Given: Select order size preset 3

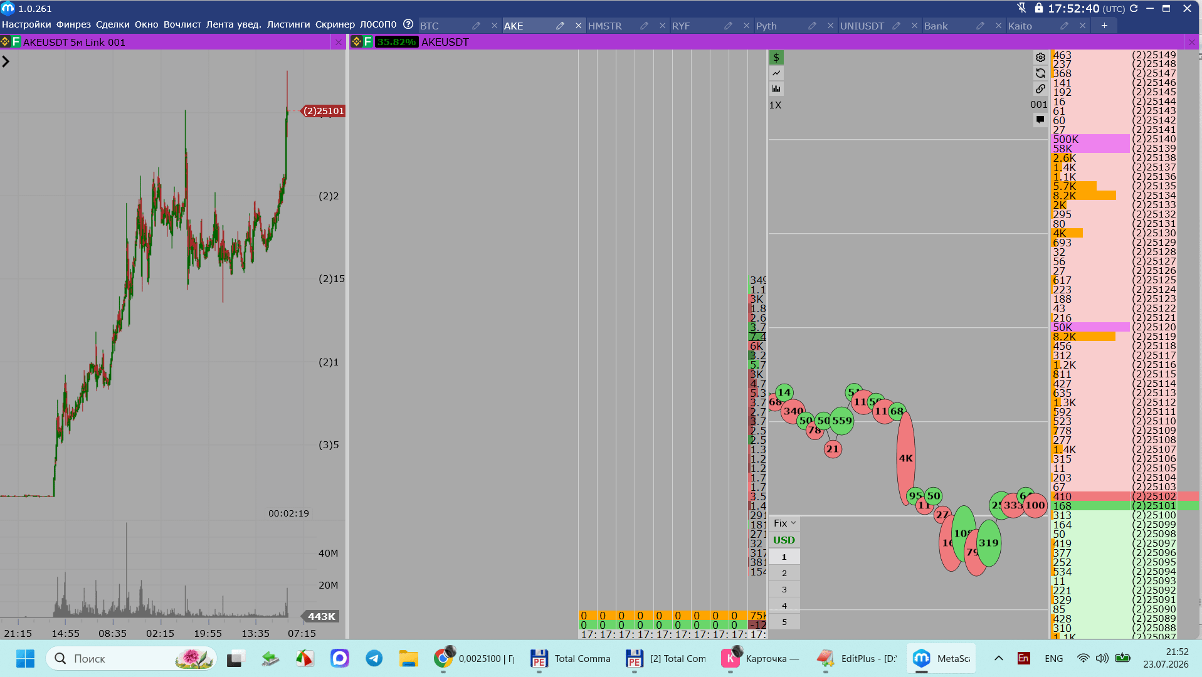Looking at the screenshot, I should (784, 589).
